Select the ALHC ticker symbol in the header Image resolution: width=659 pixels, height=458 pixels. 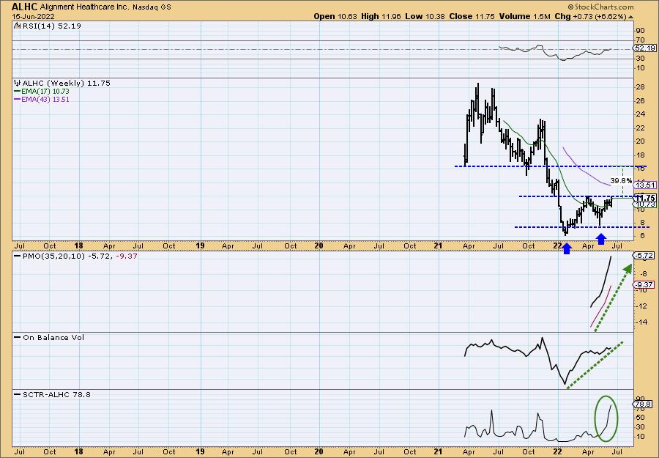(25, 7)
